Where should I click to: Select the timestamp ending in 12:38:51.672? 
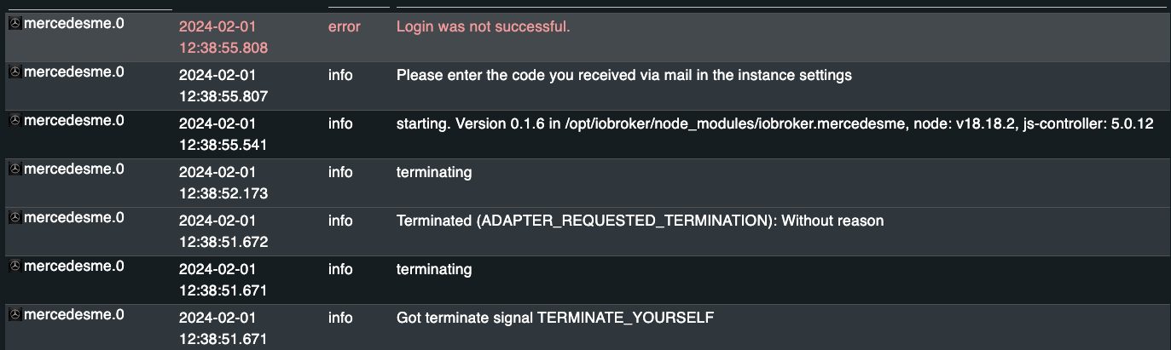pos(223,243)
